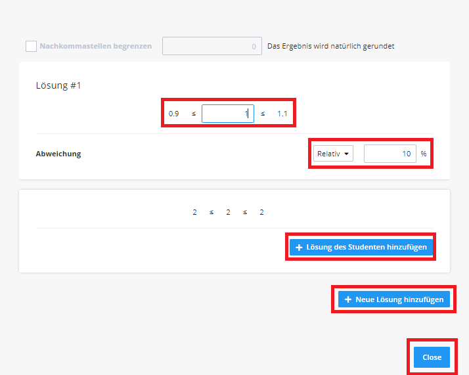The height and width of the screenshot is (375, 469).
Task: Click the deviation percentage field showing 10
Action: 390,154
